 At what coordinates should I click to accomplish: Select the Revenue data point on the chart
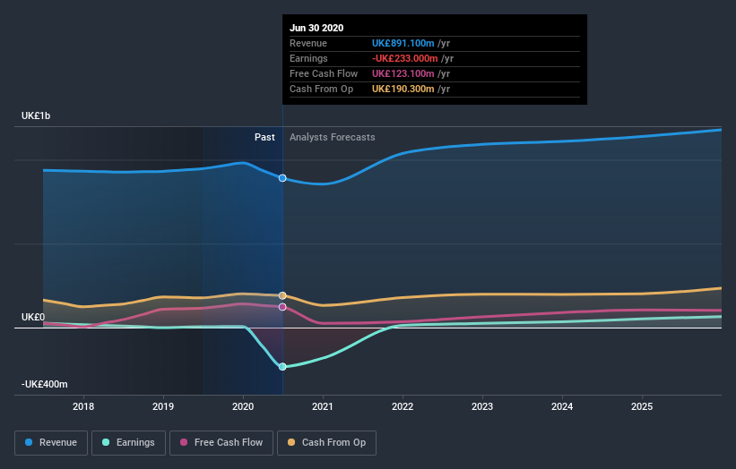pos(282,178)
